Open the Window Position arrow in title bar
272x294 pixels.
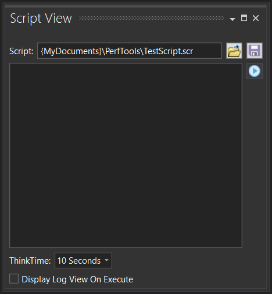click(x=232, y=19)
